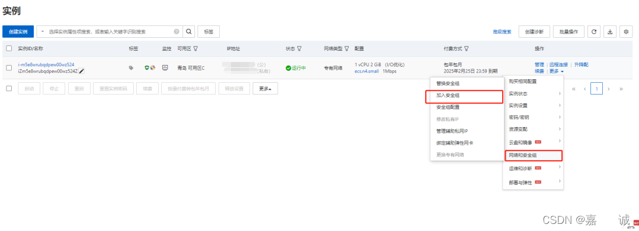Click the expiry date 2025年2月25日 23:59 到期

pos(470,71)
